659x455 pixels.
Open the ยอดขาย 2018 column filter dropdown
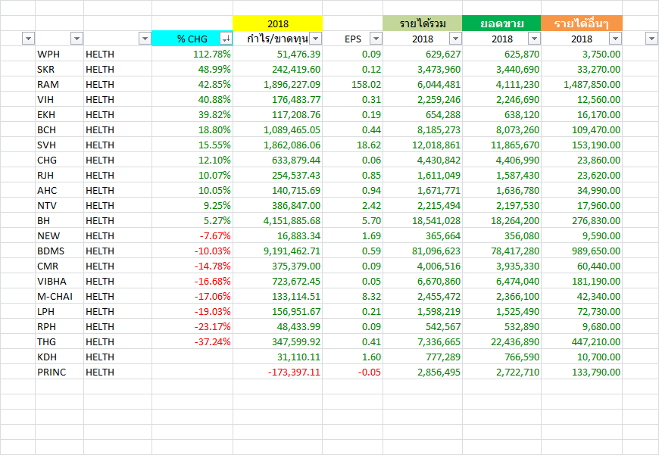pyautogui.click(x=534, y=39)
